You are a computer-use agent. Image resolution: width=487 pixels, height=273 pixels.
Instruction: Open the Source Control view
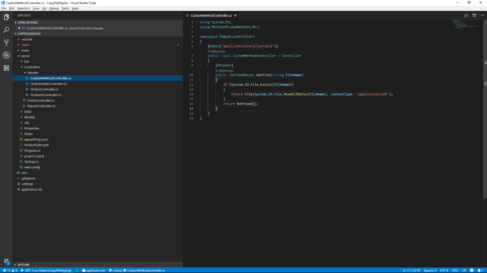(6, 42)
